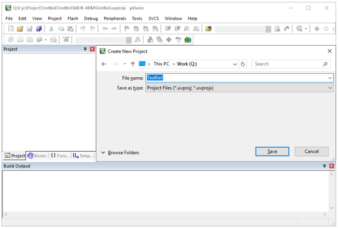Click the up-arrow parent folder button
This screenshot has width=338, height=228.
[x=133, y=64]
